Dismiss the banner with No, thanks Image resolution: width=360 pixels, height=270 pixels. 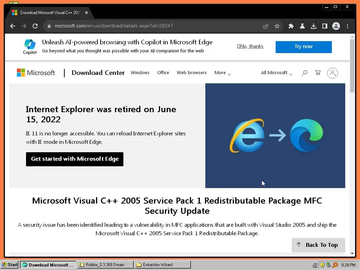point(250,46)
